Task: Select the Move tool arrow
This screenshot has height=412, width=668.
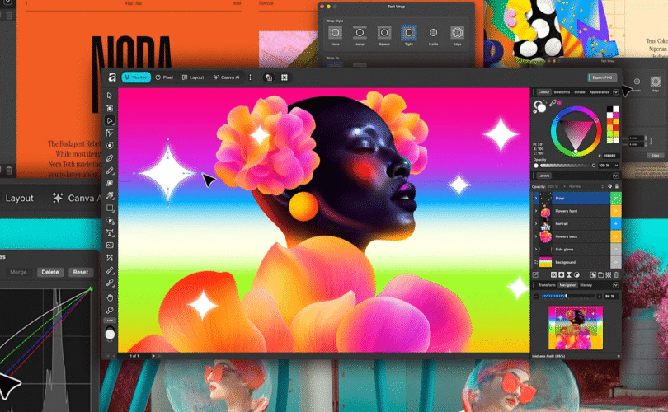Action: 110,96
